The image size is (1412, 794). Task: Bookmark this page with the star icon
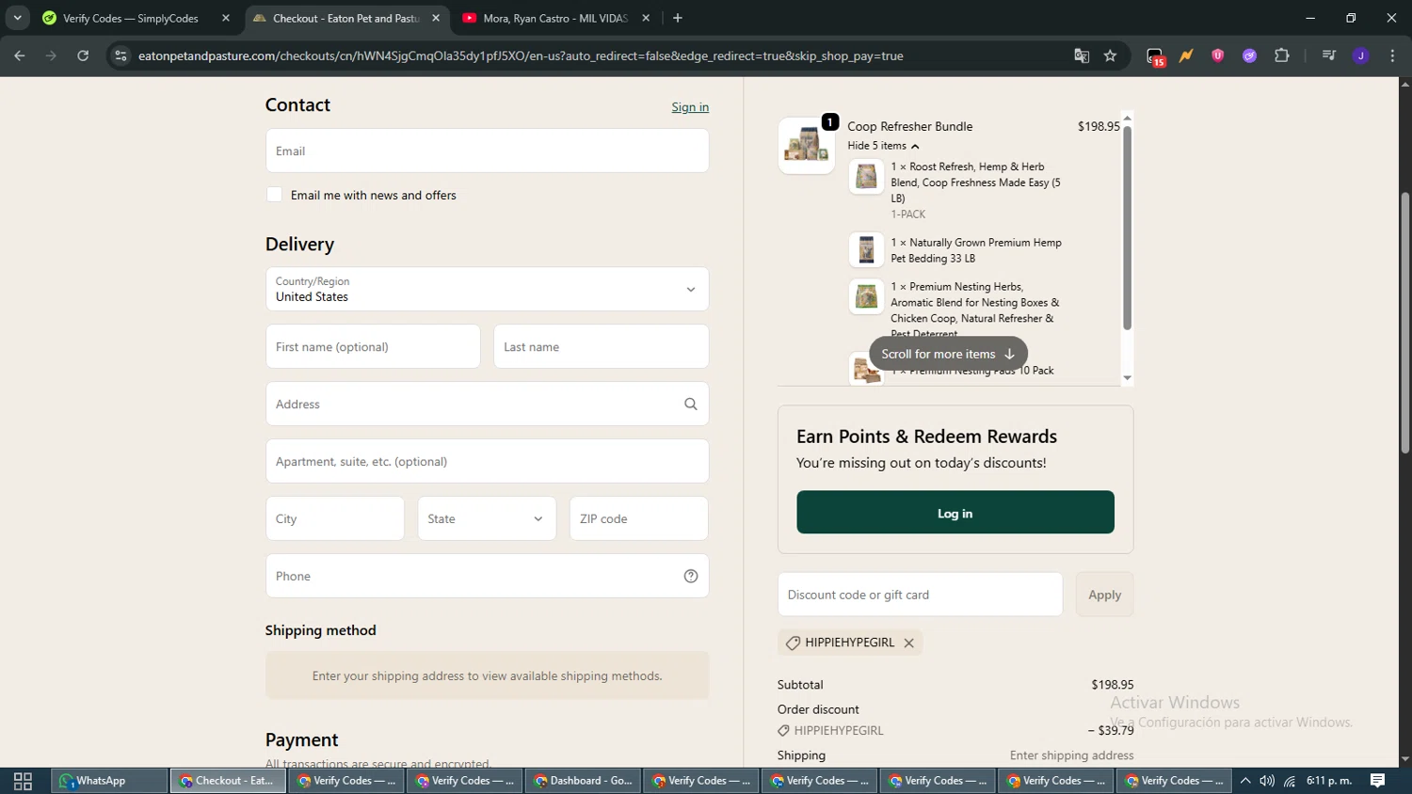[x=1111, y=56]
